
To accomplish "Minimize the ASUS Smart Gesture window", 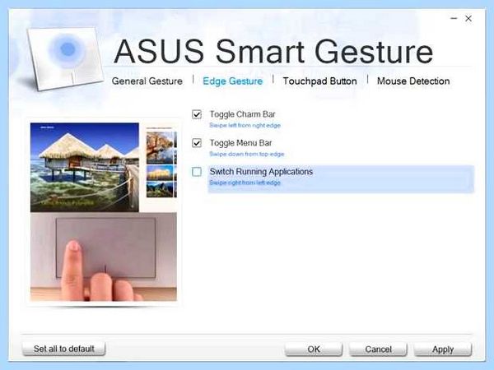I will tap(454, 19).
